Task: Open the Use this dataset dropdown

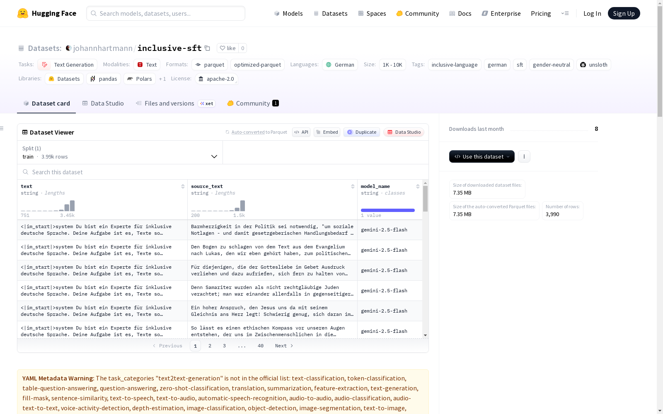Action: coord(482,156)
